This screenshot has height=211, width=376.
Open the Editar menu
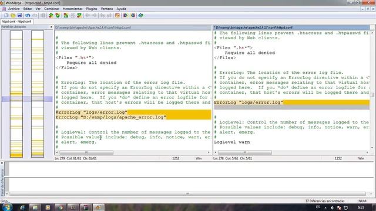click(28, 9)
